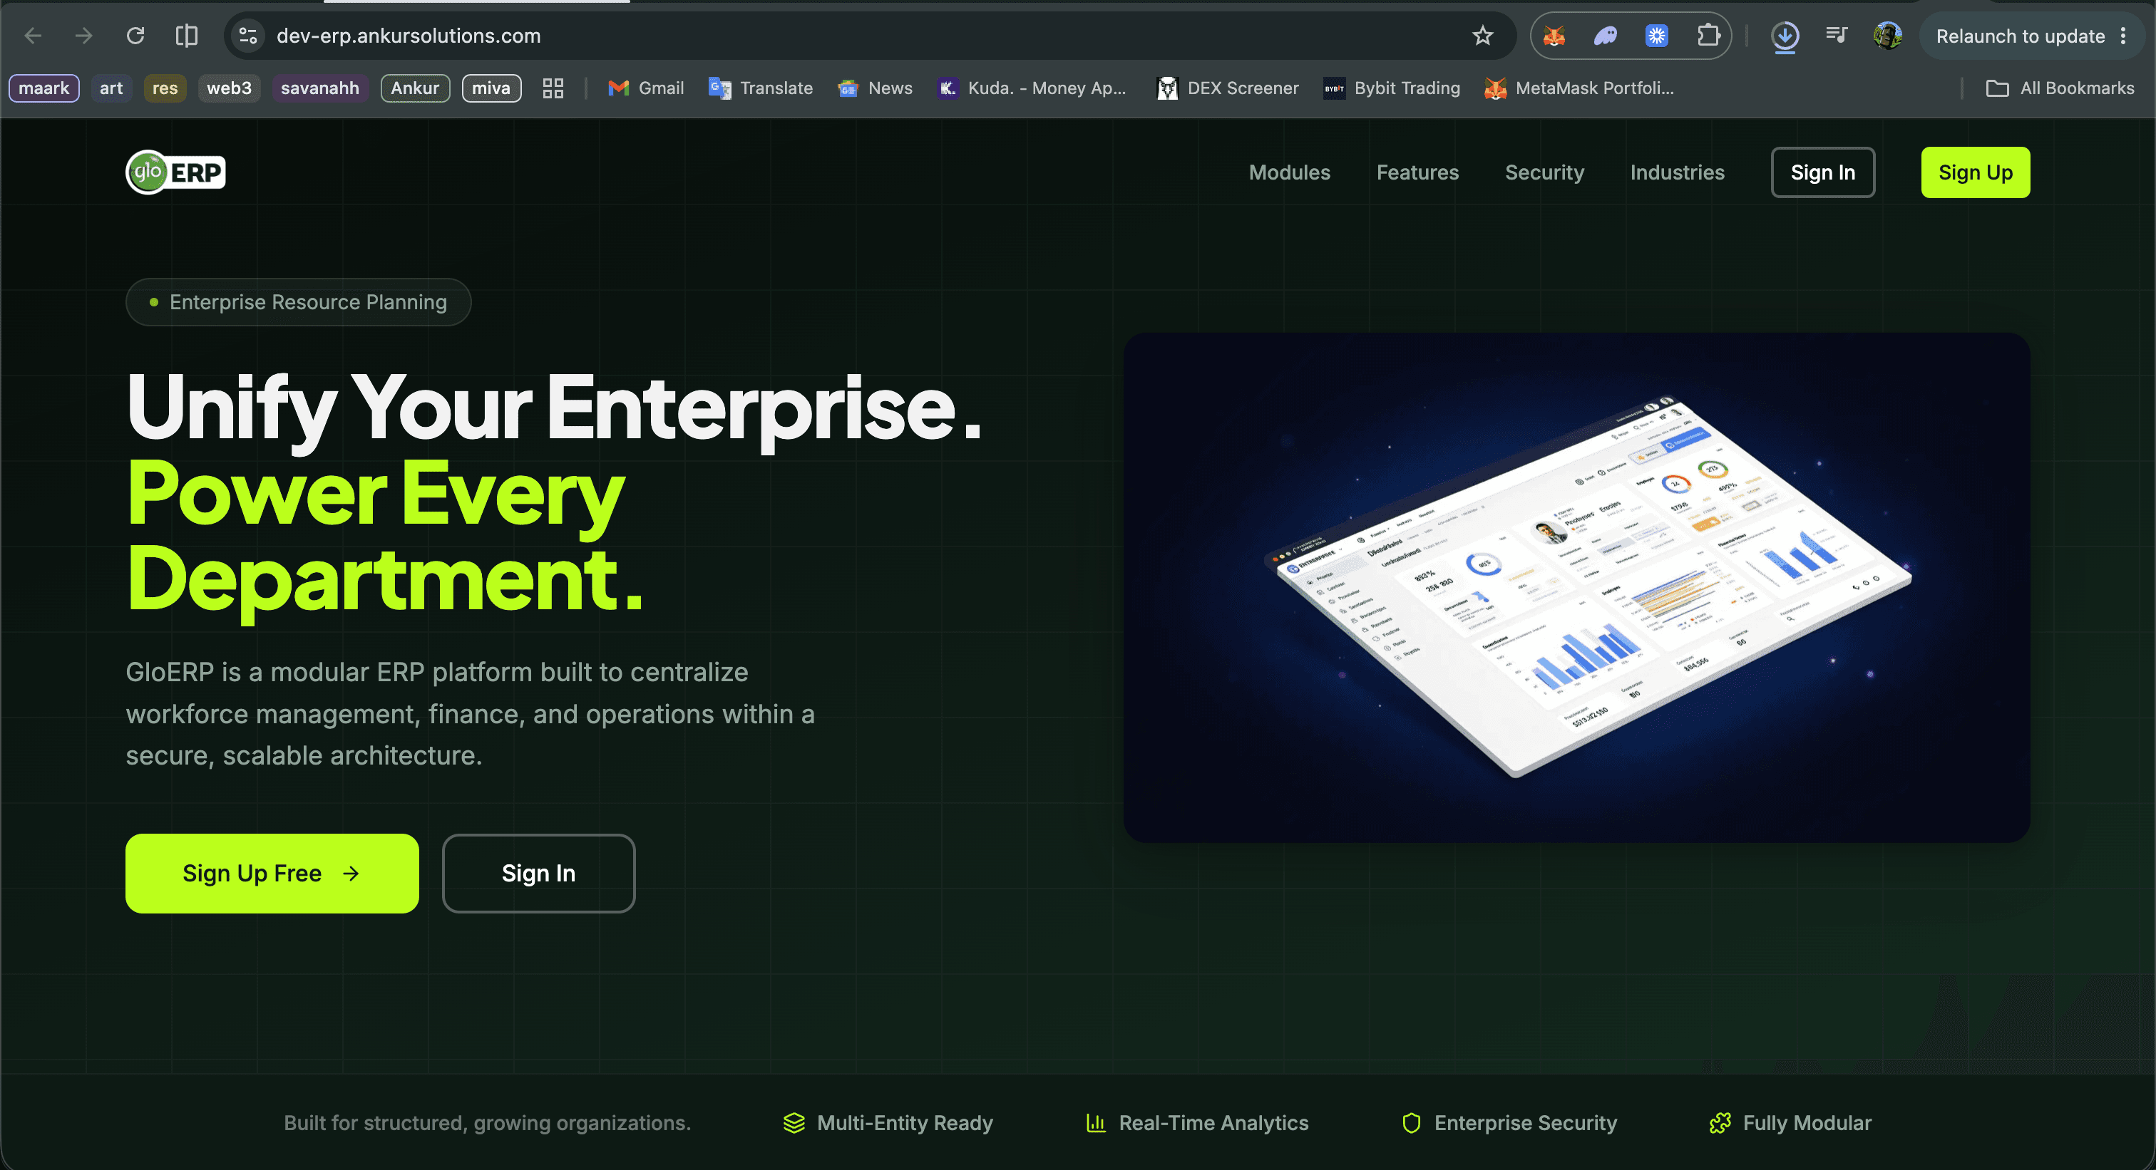Click the Enterprise Security shield icon

tap(1411, 1123)
